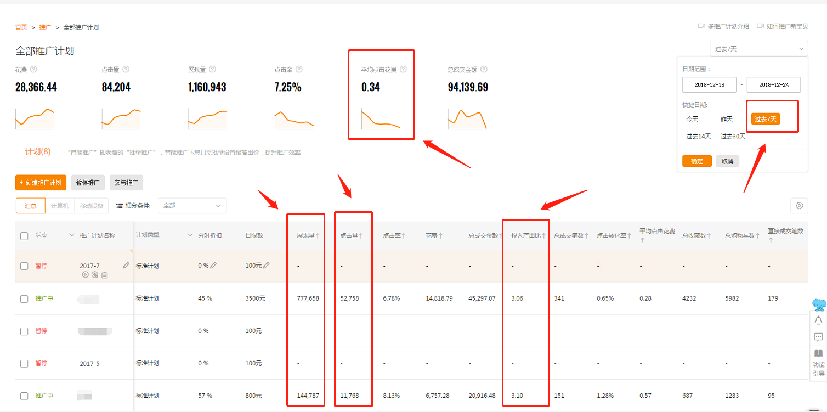
Task: Choose the 过去14天 quick date
Action: [698, 137]
